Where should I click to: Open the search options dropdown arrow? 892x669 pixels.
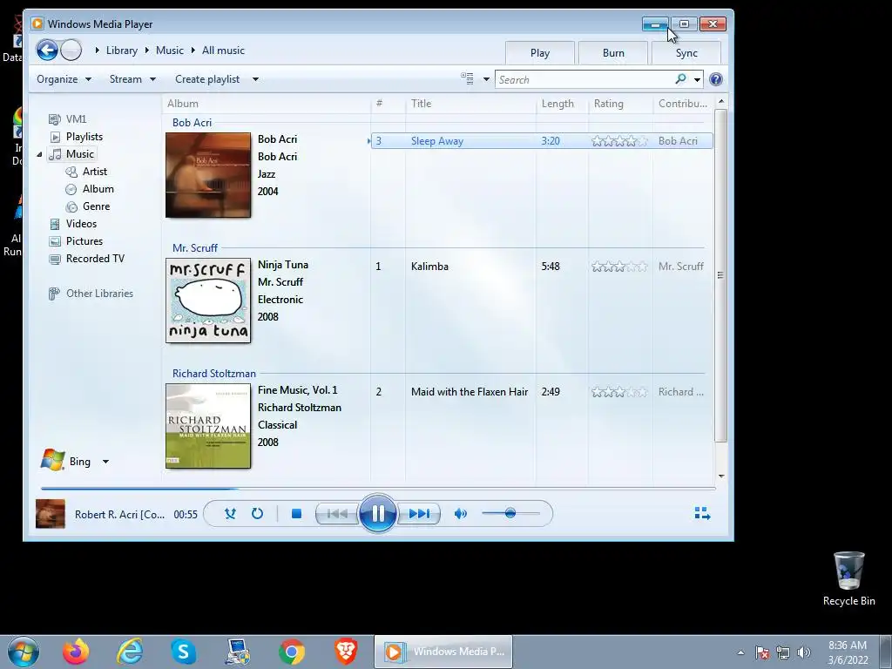click(x=697, y=79)
